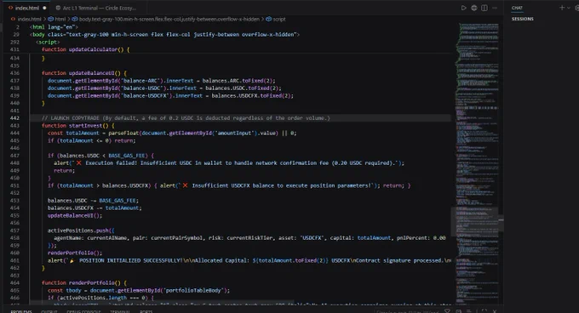This screenshot has width=579, height=313.
Task: Click the const totalAmount parseFloat line
Action: [172, 133]
